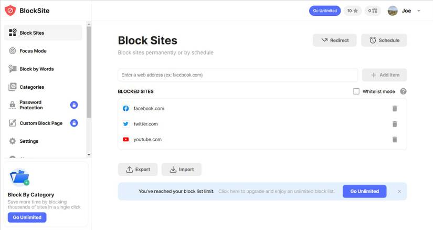This screenshot has height=230, width=433.
Task: Click the Go Unlimited button in the header
Action: click(325, 11)
